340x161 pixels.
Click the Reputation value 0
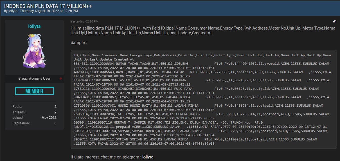[55, 123]
